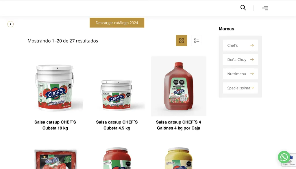Open Salsa catsup 4 Galónes product title
296x169 pixels.
point(178,125)
